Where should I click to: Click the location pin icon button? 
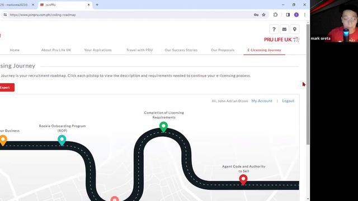point(295,30)
